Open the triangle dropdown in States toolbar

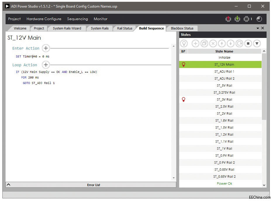pos(257,43)
